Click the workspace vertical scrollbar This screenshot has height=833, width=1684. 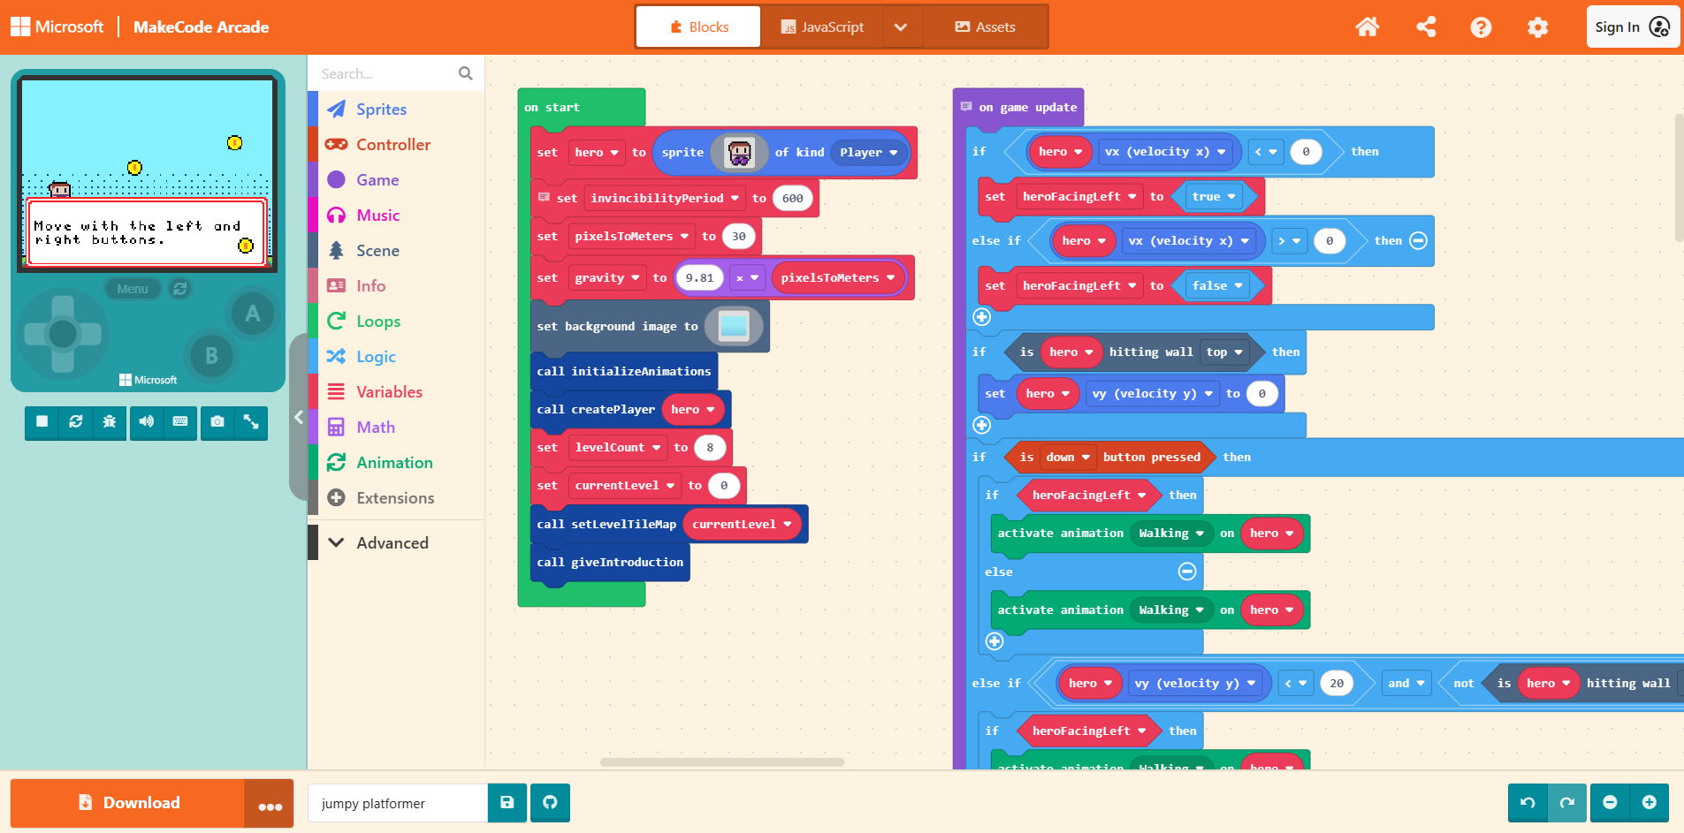(x=1679, y=177)
